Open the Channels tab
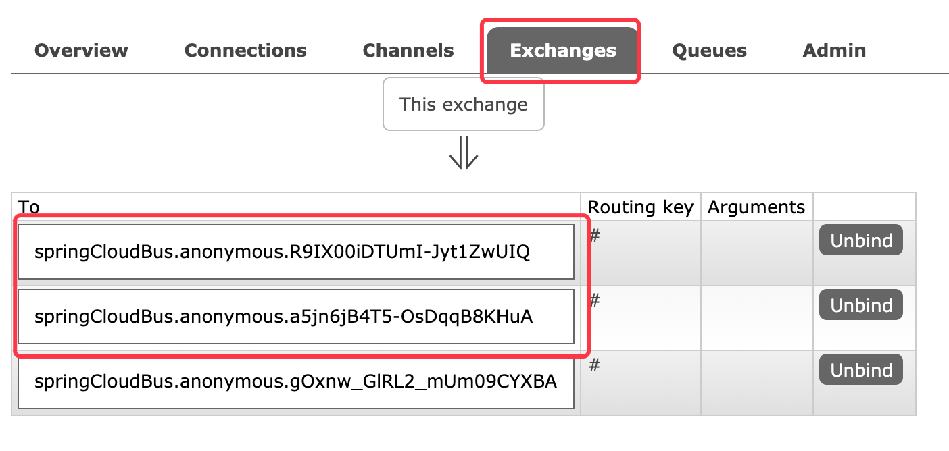 click(408, 50)
